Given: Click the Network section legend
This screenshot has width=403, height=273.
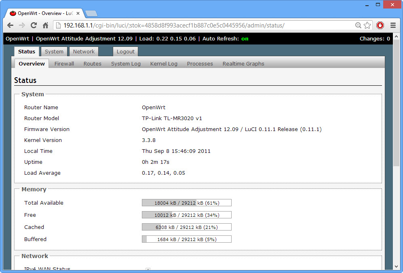Looking at the screenshot, I should [35, 256].
